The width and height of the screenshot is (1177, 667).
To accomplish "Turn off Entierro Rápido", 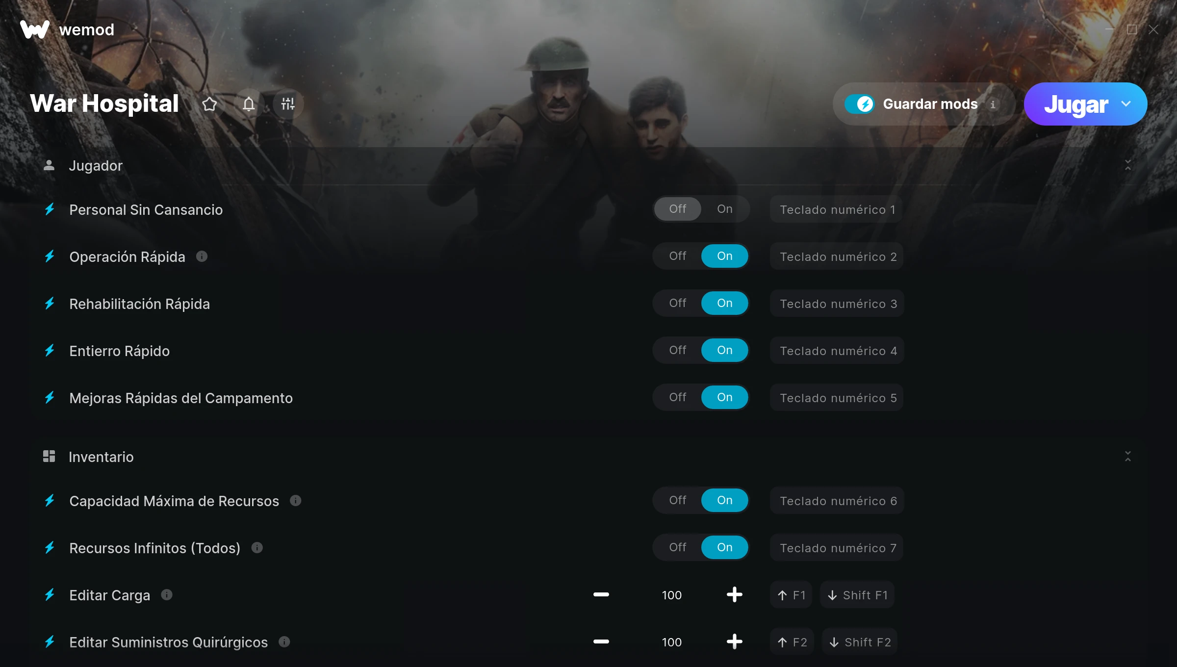I will pos(677,350).
